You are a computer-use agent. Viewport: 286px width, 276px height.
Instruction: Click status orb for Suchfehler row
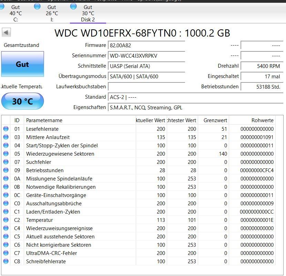click(6, 162)
